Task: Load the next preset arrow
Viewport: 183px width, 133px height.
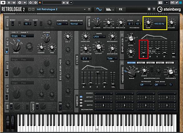Action: (x=33, y=9)
